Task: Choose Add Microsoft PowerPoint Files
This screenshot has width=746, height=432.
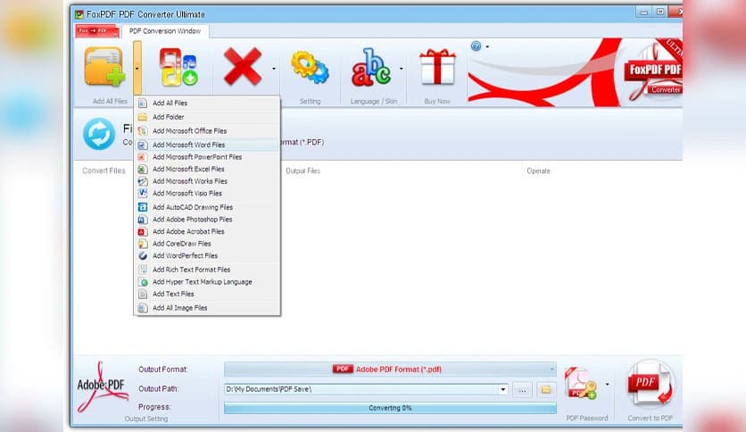Action: [x=207, y=157]
